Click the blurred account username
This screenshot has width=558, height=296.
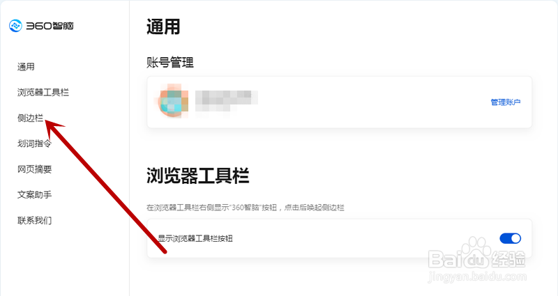click(x=226, y=100)
